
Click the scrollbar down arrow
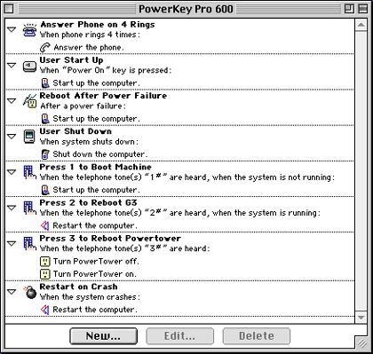(x=361, y=318)
